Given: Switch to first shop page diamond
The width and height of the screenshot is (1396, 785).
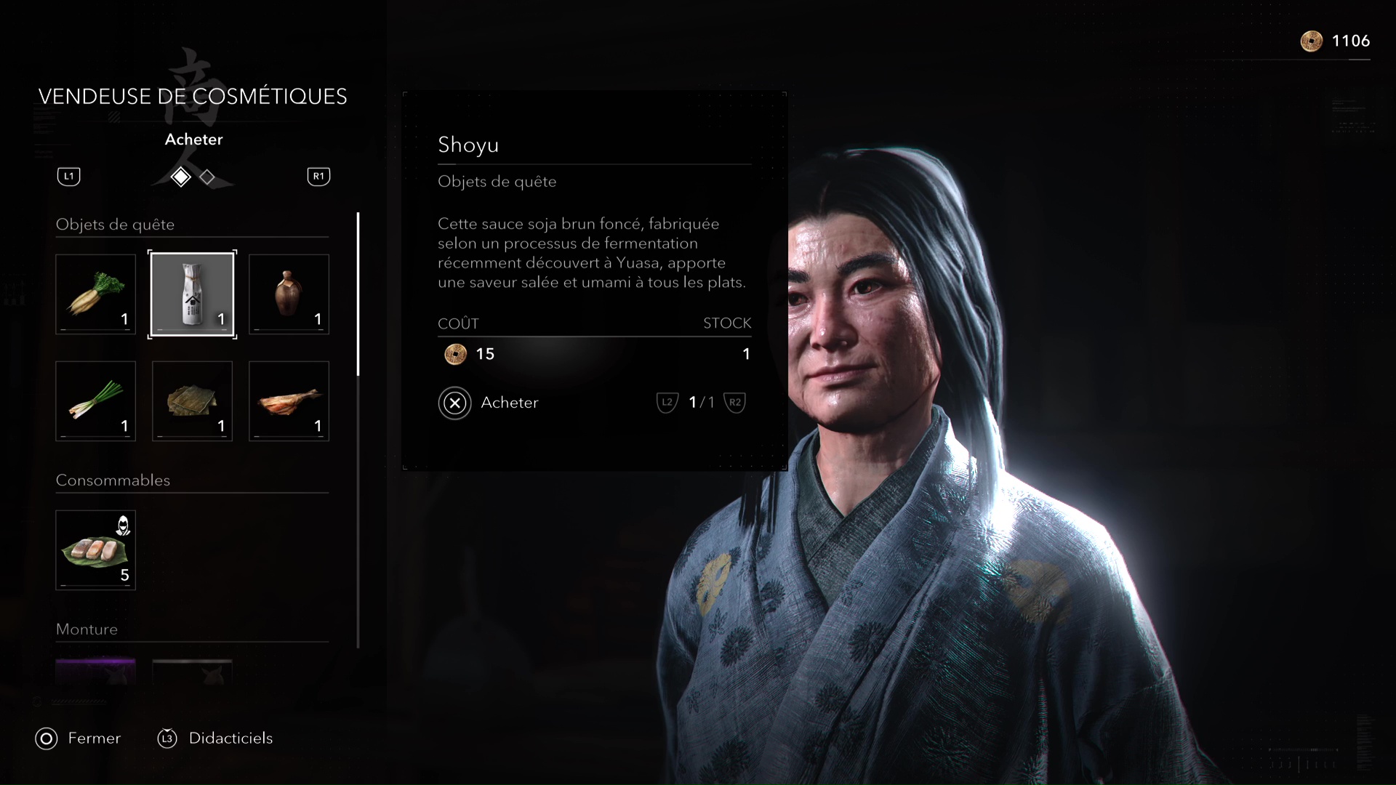Looking at the screenshot, I should coord(180,177).
